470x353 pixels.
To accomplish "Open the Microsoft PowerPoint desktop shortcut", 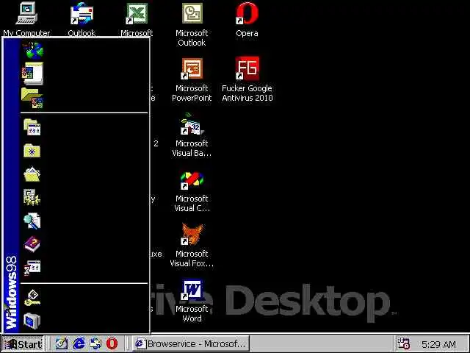I will point(192,80).
